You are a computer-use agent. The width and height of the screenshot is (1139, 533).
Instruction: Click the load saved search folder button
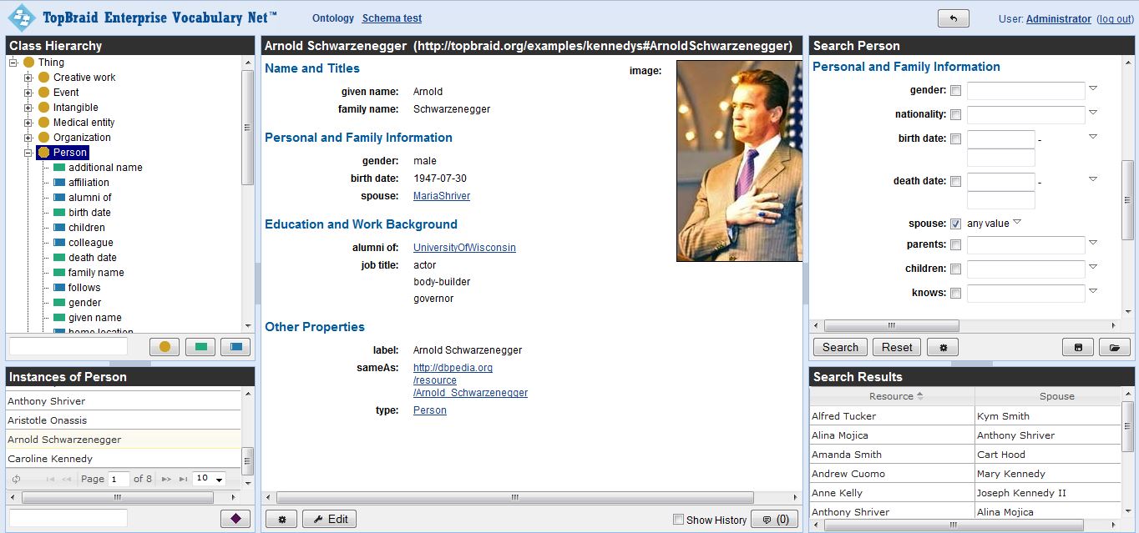(1114, 347)
